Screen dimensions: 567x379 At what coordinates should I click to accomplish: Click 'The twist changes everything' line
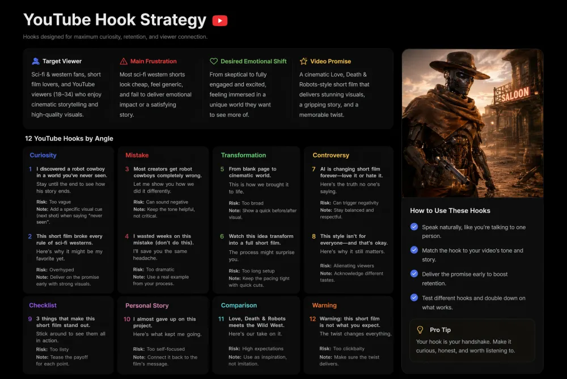356,334
